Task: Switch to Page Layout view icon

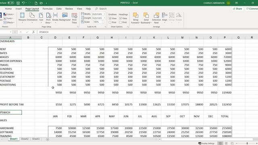Action: [x=226, y=143]
